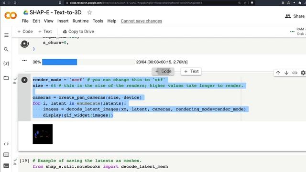Open toolbar overflow menu near RAM
The width and height of the screenshot is (306, 172).
click(x=292, y=32)
